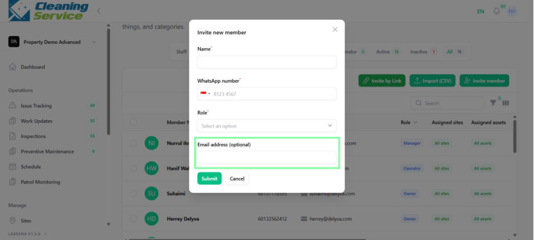The image size is (534, 240).
Task: Click the Cleaning Service logo
Action: point(48,11)
